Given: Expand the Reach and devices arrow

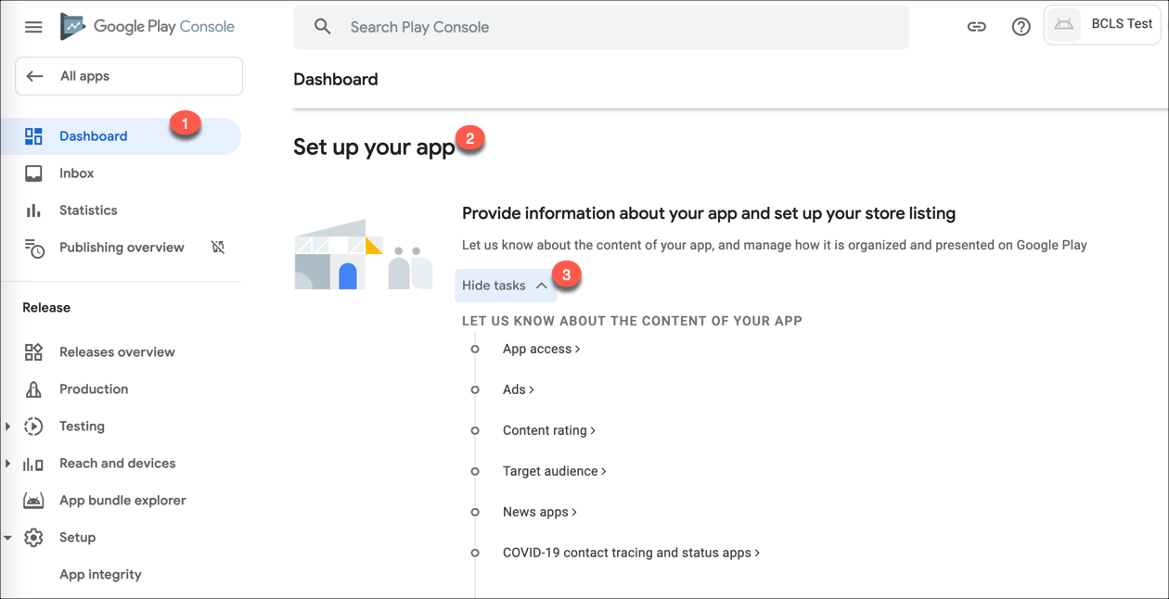Looking at the screenshot, I should 8,464.
